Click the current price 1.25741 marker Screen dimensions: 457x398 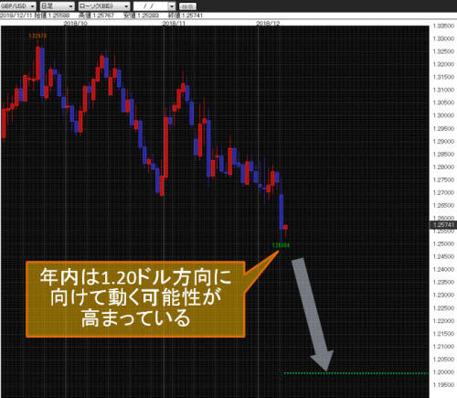(x=443, y=225)
